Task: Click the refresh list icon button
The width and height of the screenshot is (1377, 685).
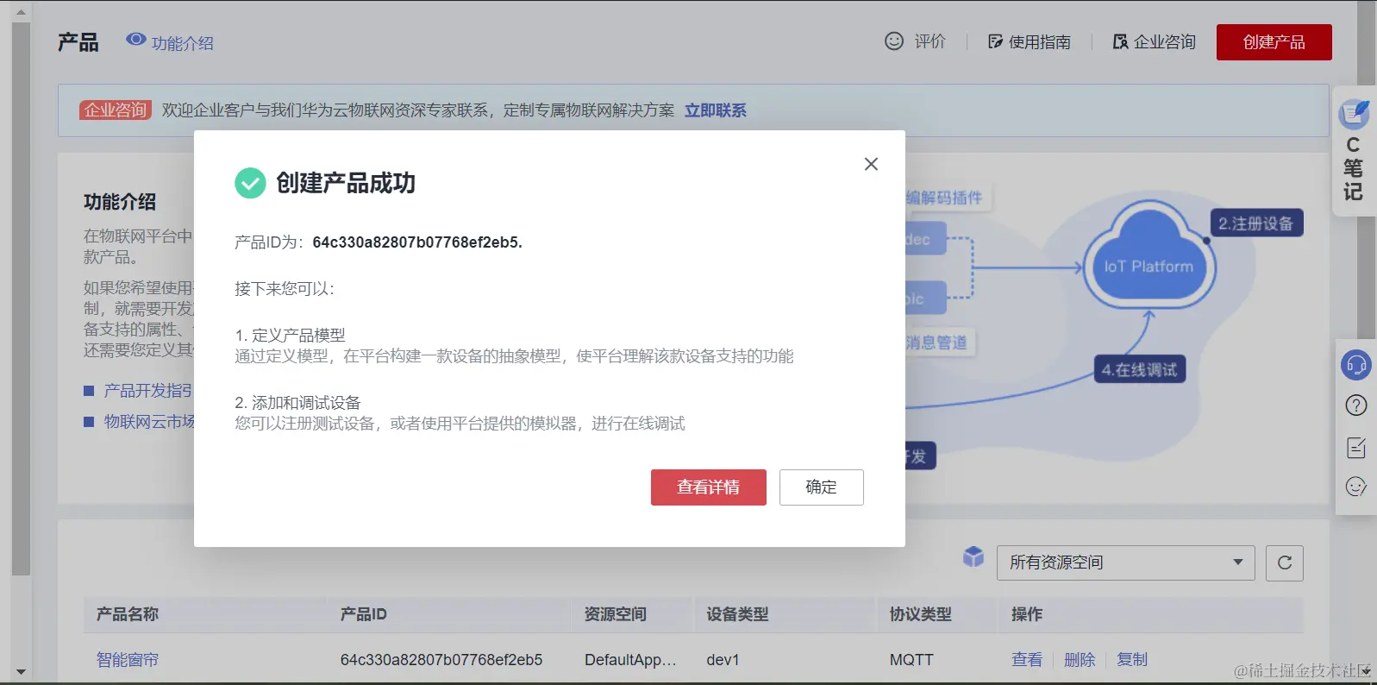Action: (x=1284, y=562)
